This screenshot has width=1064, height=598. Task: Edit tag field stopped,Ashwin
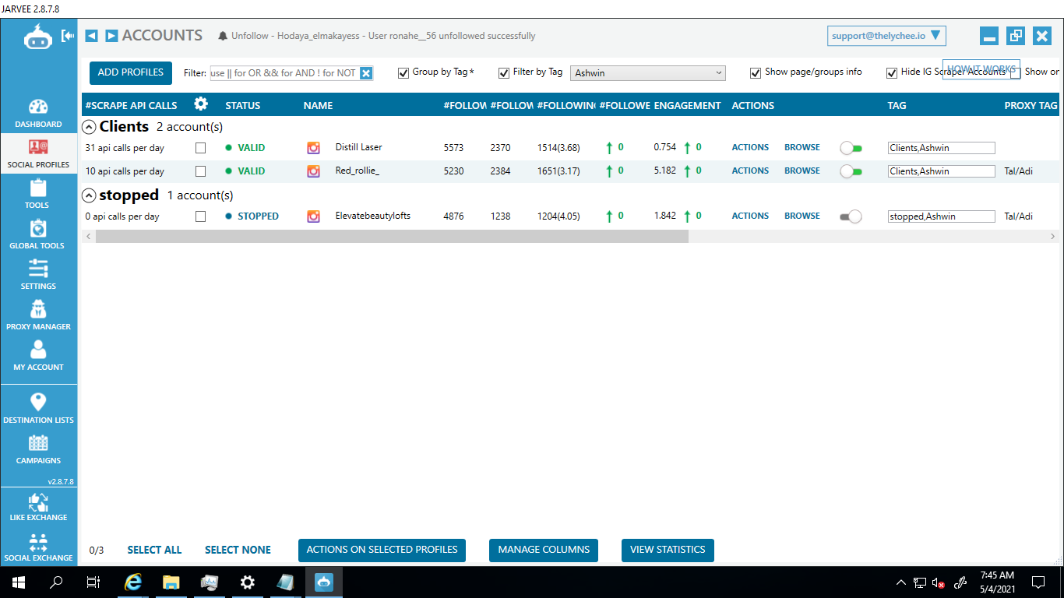[941, 216]
